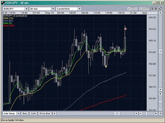The image size is (165, 123).
Task: Click the May 14 date label on time axis
Action: [x=50, y=13]
